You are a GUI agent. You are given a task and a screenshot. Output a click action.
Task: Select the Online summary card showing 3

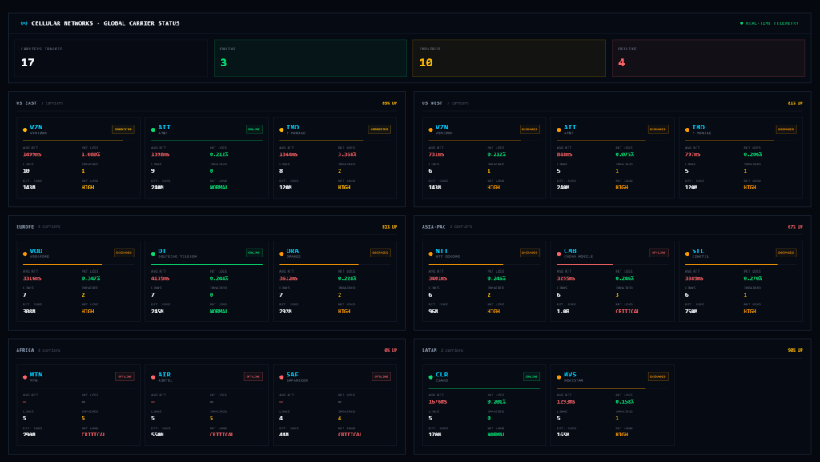click(311, 58)
